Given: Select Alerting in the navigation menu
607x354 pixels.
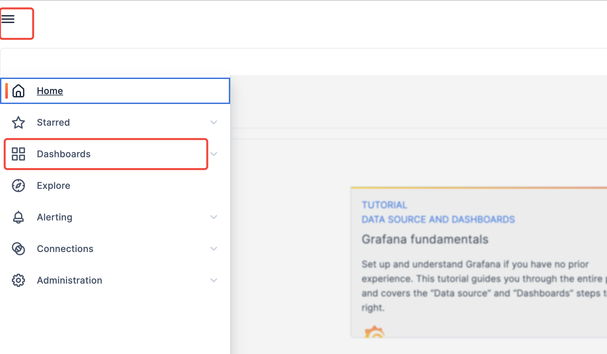Looking at the screenshot, I should click(55, 217).
